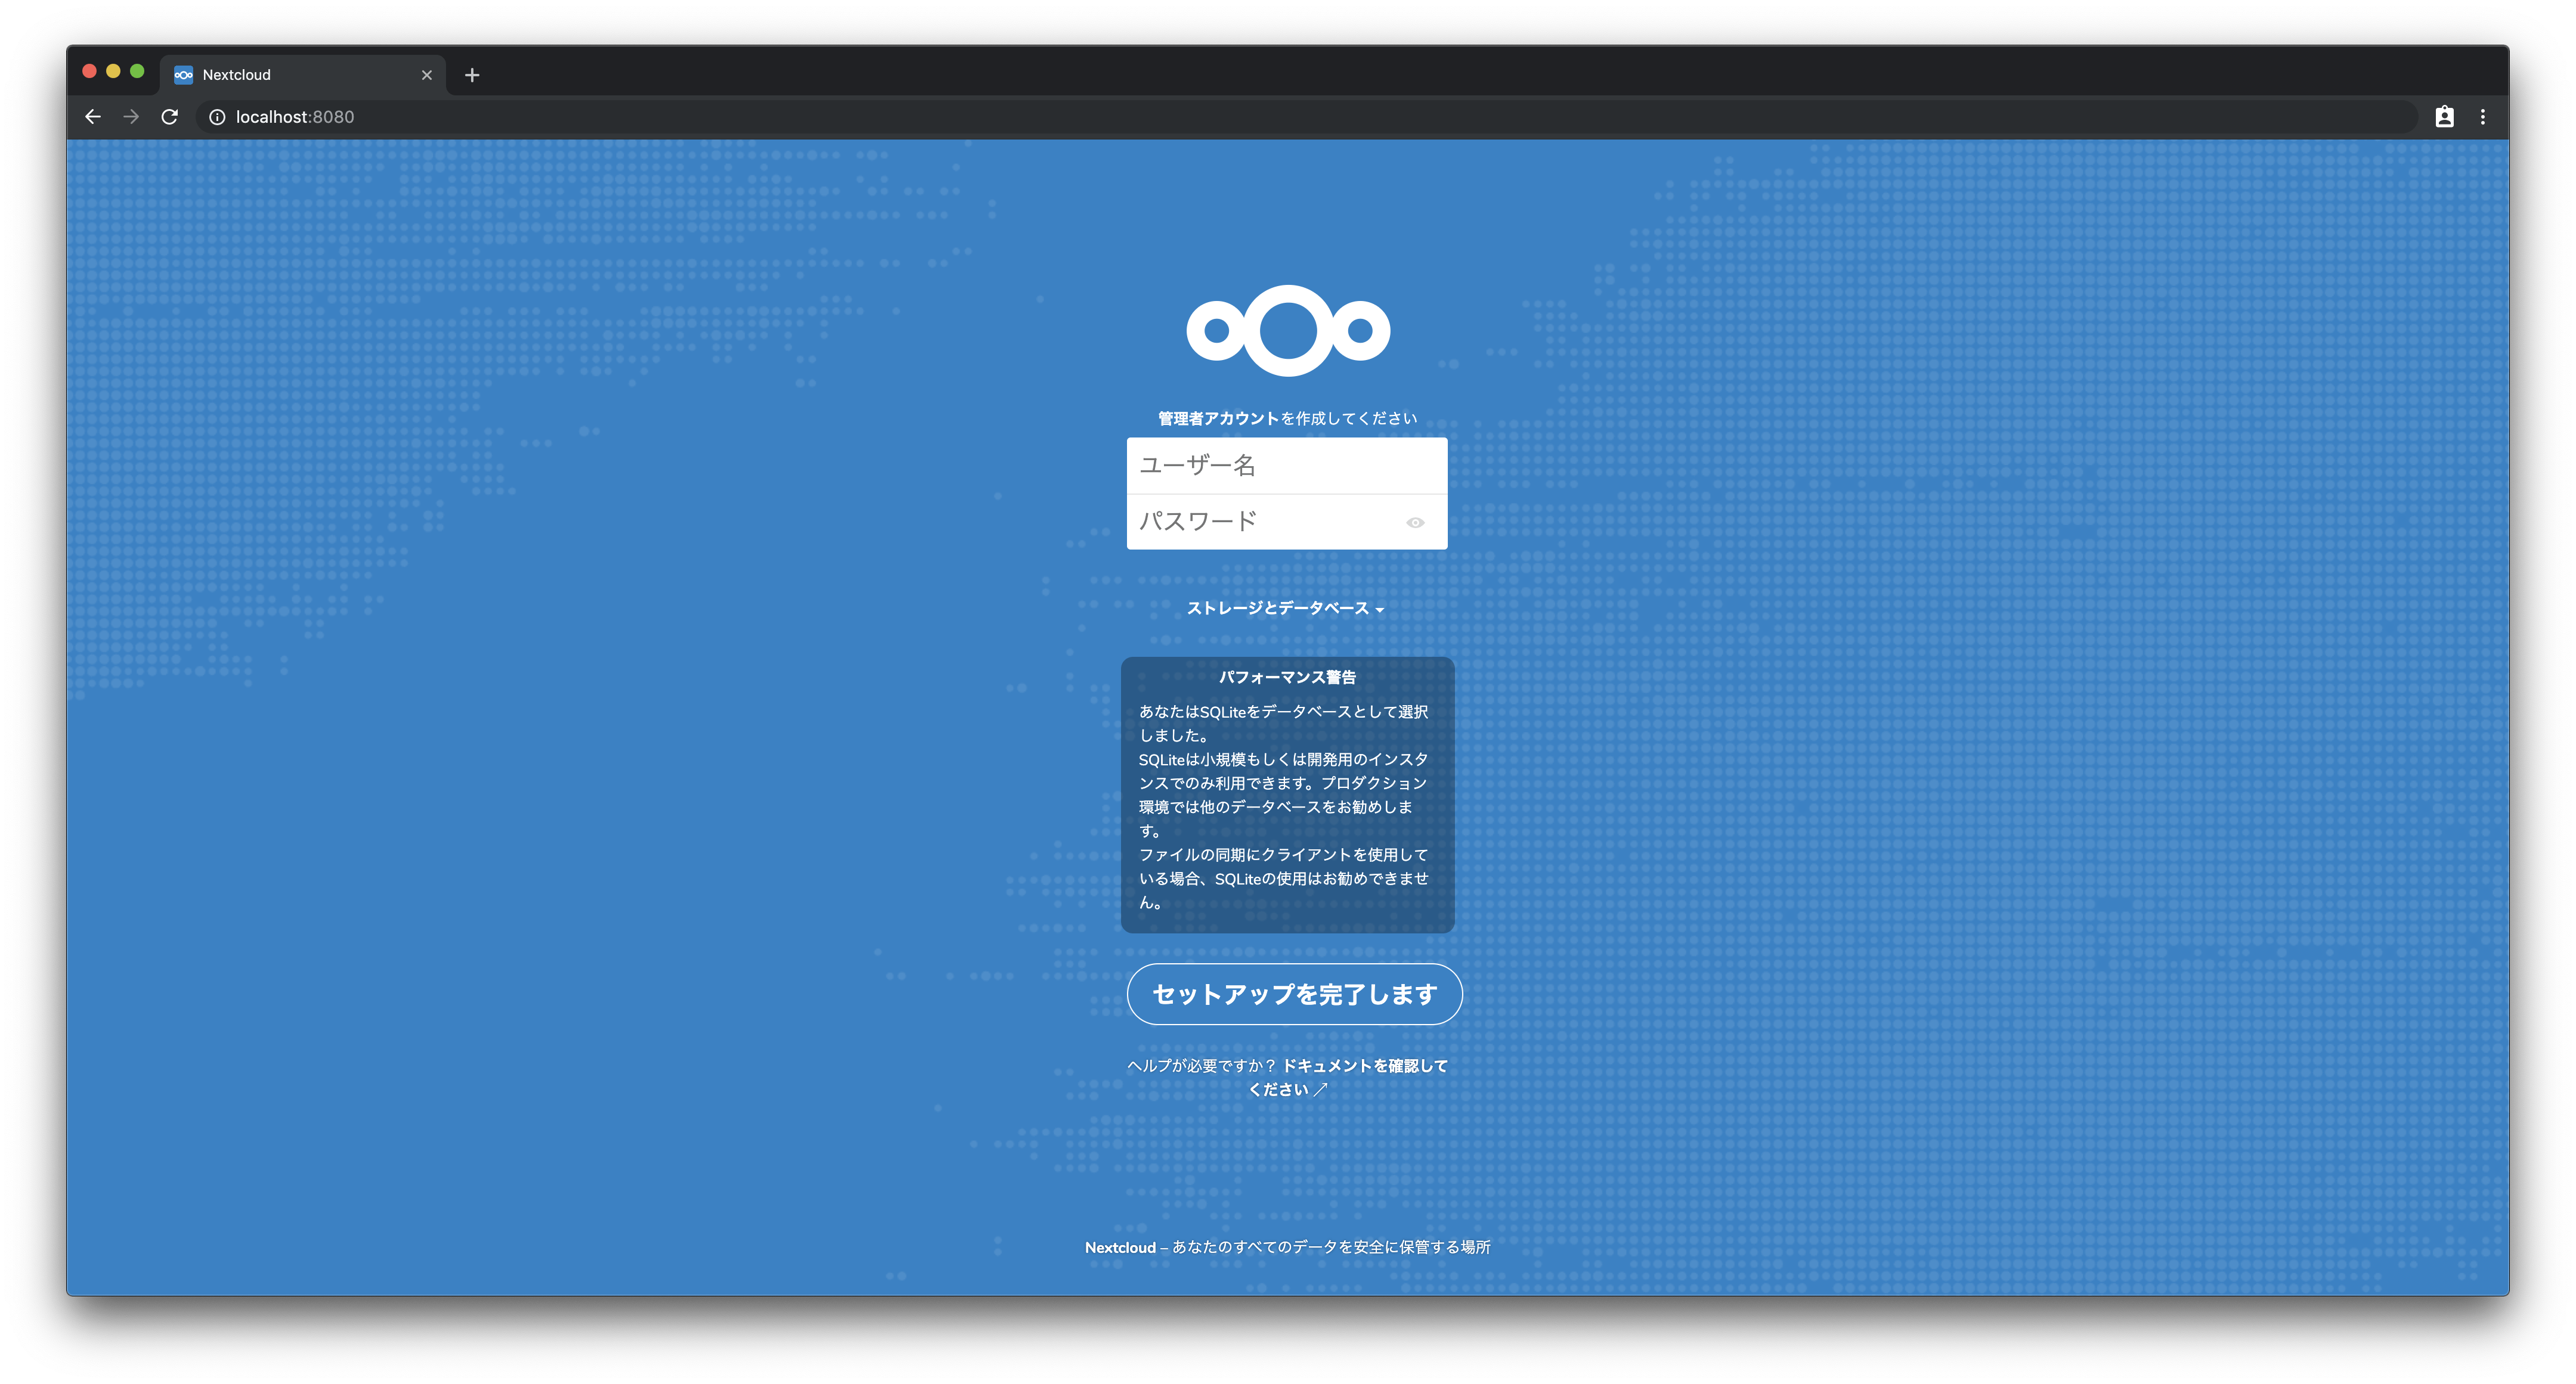Reload the page with the refresh icon

click(x=170, y=117)
